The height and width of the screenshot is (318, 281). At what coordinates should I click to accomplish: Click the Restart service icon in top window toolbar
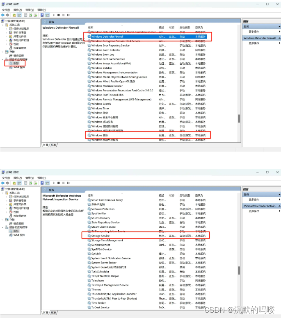pyautogui.click(x=69, y=15)
